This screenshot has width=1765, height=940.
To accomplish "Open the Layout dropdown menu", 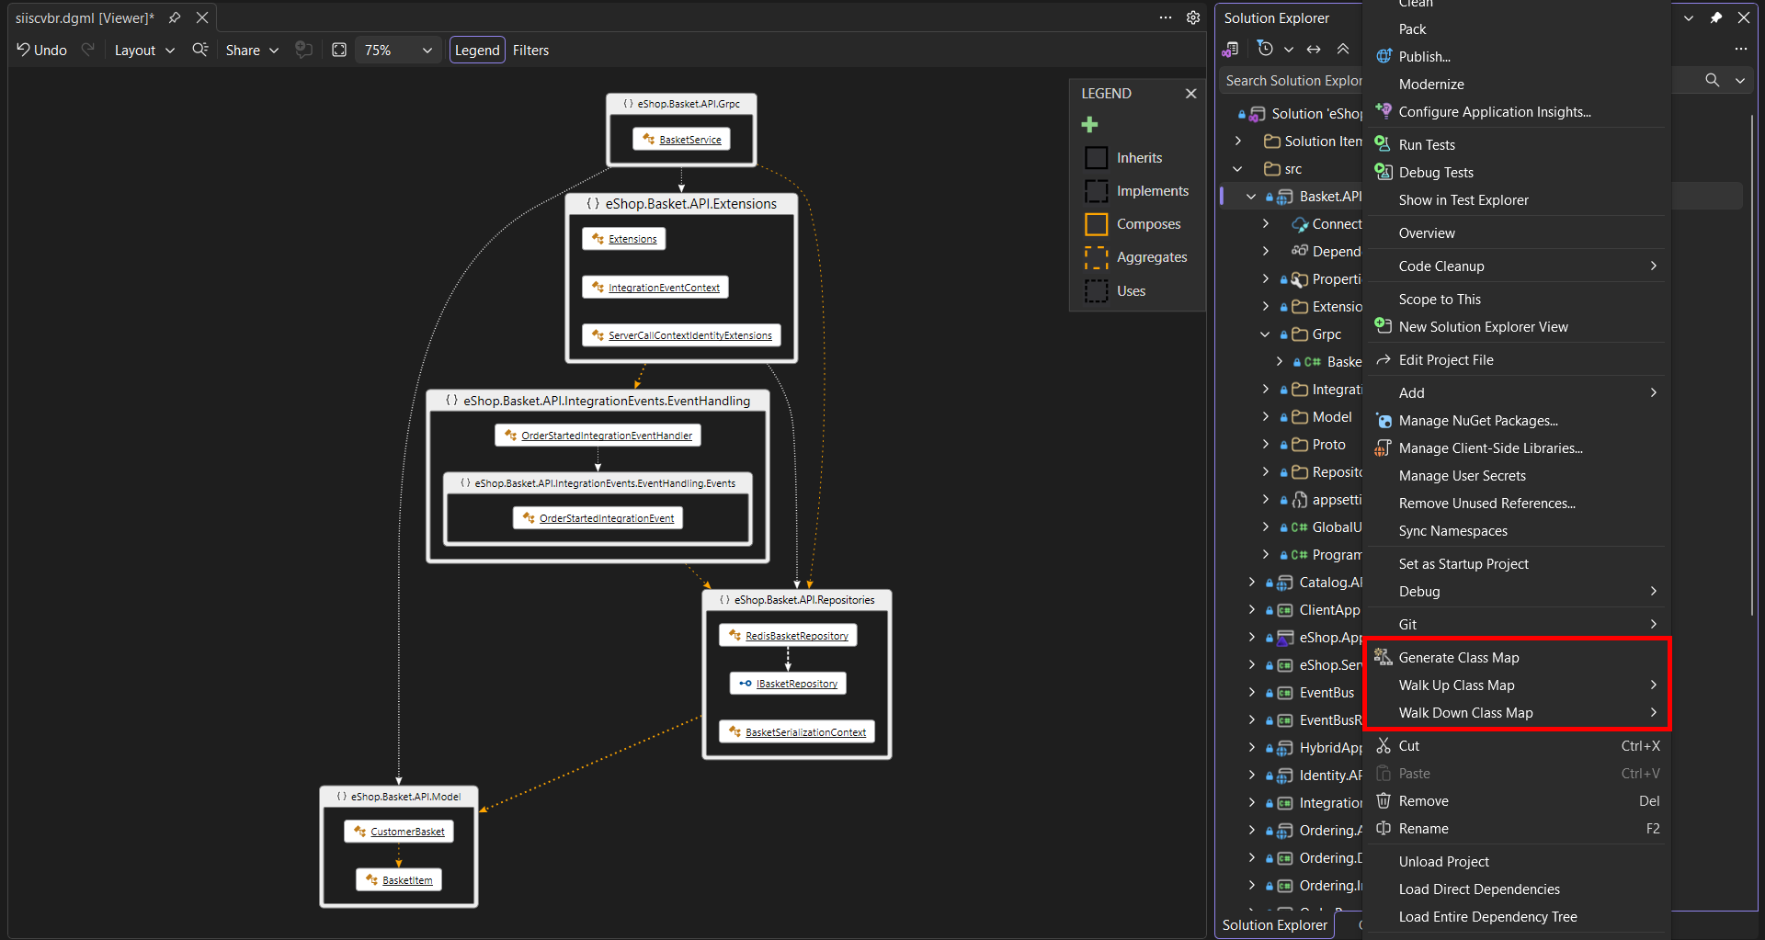I will (x=144, y=50).
